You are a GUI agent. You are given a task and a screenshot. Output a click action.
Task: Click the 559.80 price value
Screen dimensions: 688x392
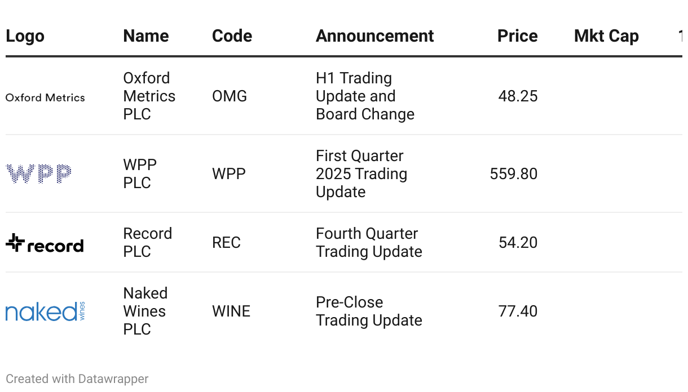point(514,174)
